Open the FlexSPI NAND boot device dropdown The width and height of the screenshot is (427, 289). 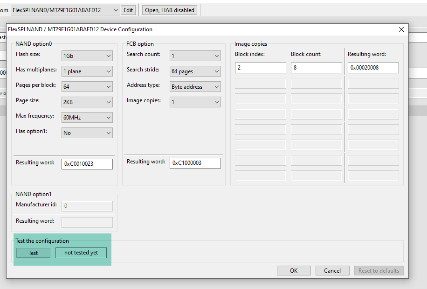coord(65,10)
